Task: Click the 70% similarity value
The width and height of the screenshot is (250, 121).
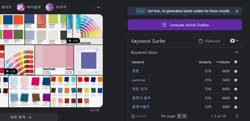Action: tap(208, 89)
